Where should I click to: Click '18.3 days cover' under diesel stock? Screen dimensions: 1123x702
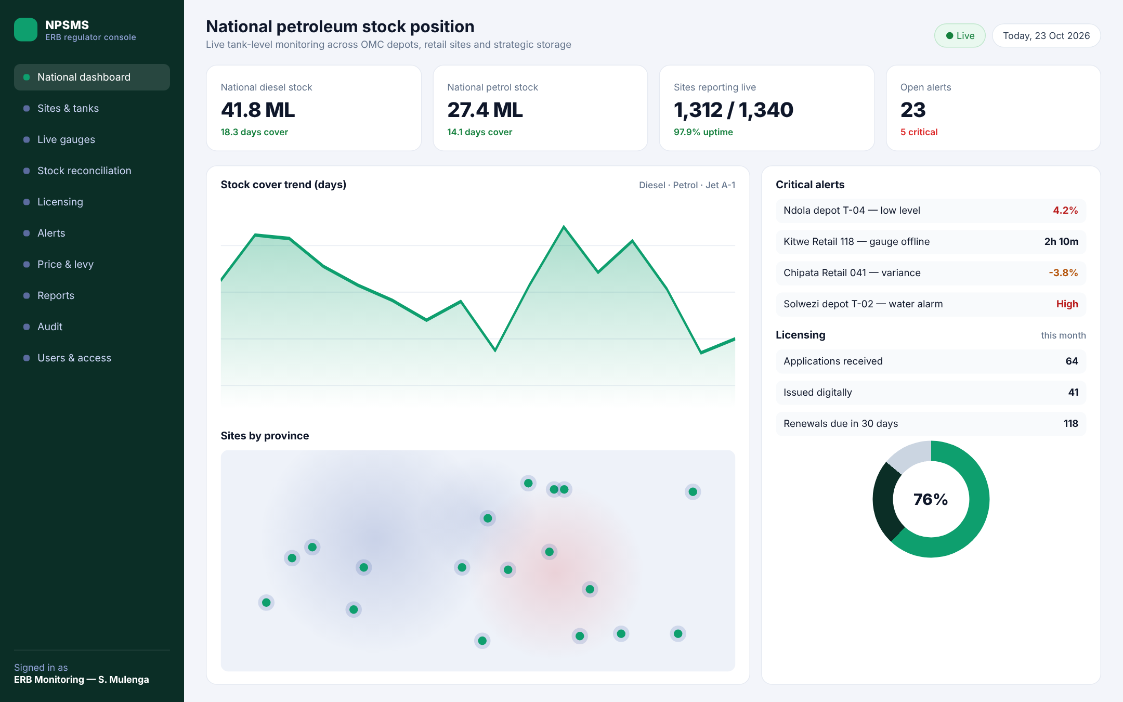point(254,132)
